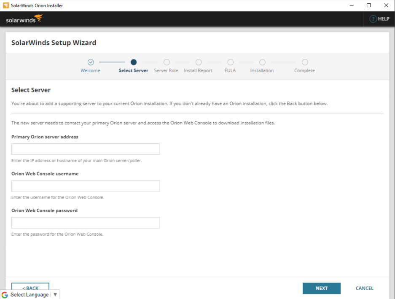Click the Welcome step checkmark circle
This screenshot has height=299, width=395.
[91, 62]
